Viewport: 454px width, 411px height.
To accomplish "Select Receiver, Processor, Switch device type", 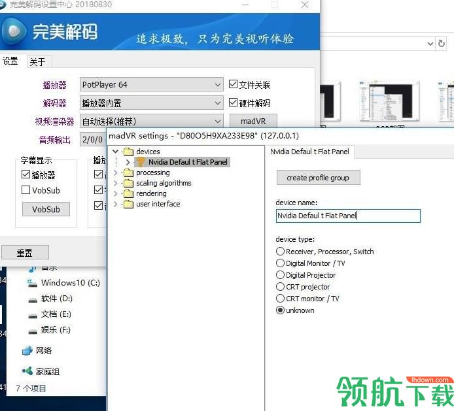I will (x=280, y=251).
